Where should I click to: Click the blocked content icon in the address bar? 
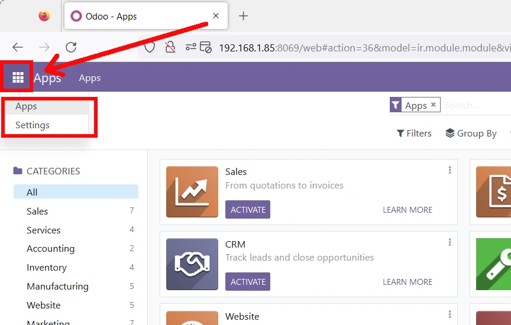[x=206, y=47]
